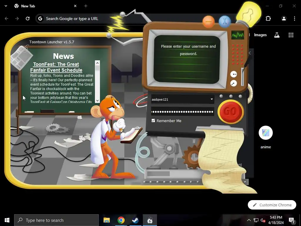Open the Chrome extensions puzzle icon
Screen dimensions: 301x226
[268, 19]
